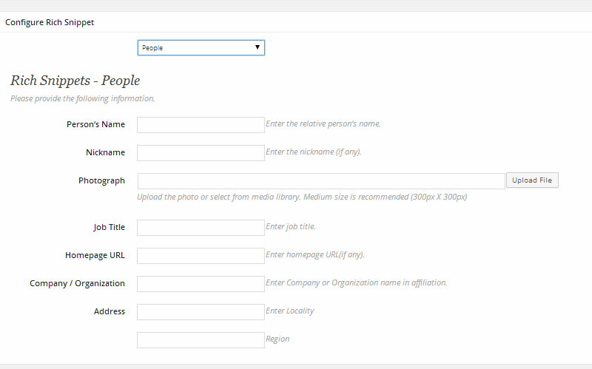Click the Homepage URL label
Viewport: 592px width, 369px height.
tap(95, 255)
